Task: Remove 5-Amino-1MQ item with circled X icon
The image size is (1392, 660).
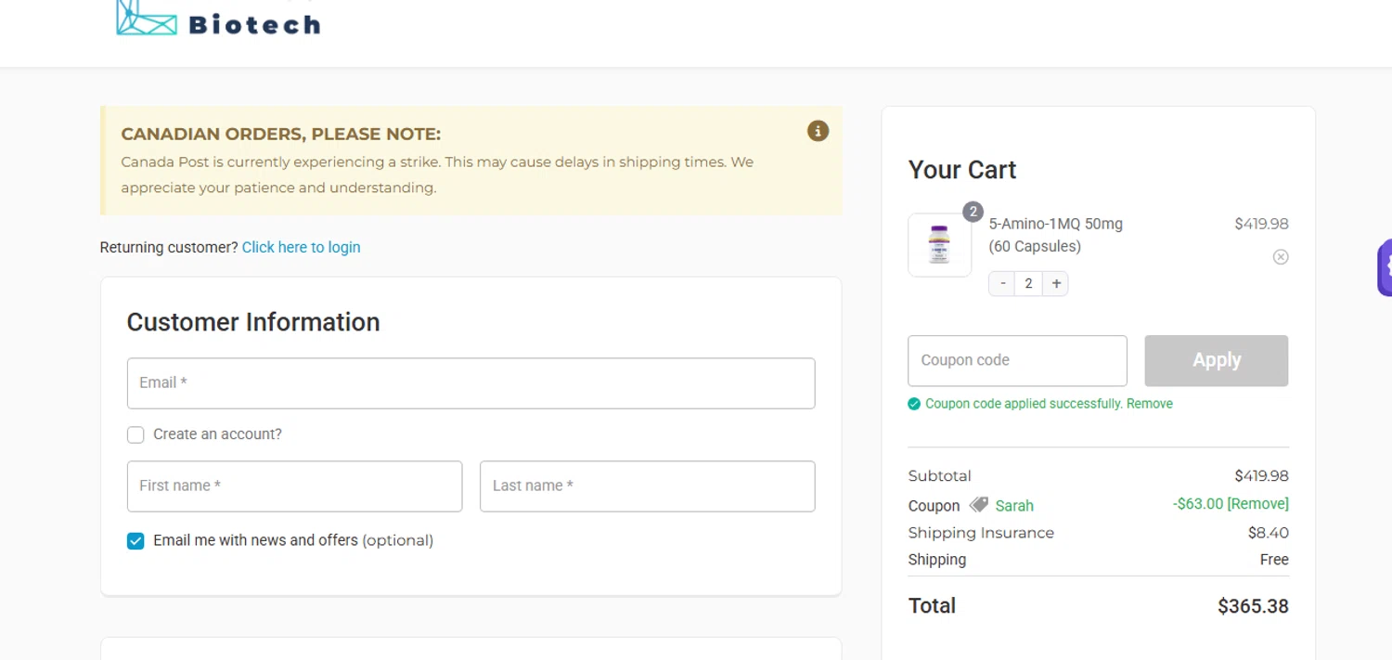Action: click(1281, 257)
